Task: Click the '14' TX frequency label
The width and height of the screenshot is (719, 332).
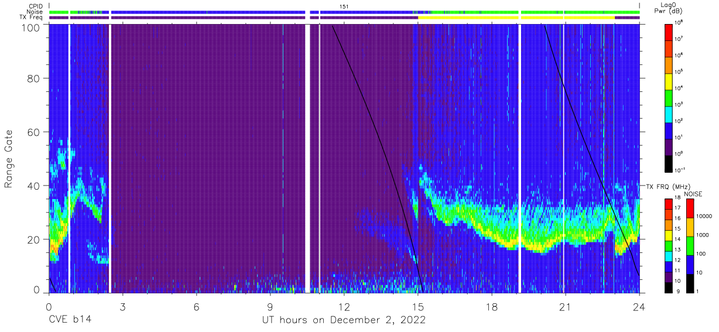Action: tap(677, 240)
